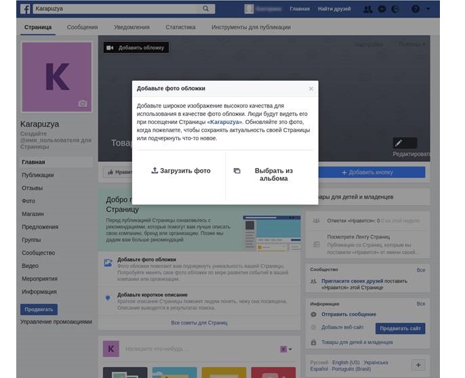This screenshot has height=378, width=465.
Task: Select Публикации in left sidebar
Action: 38,175
